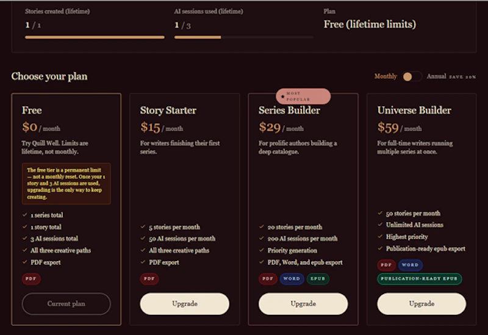Click the checkmark beside '5 stories per month'
Image resolution: width=488 pixels, height=335 pixels.
coord(143,226)
